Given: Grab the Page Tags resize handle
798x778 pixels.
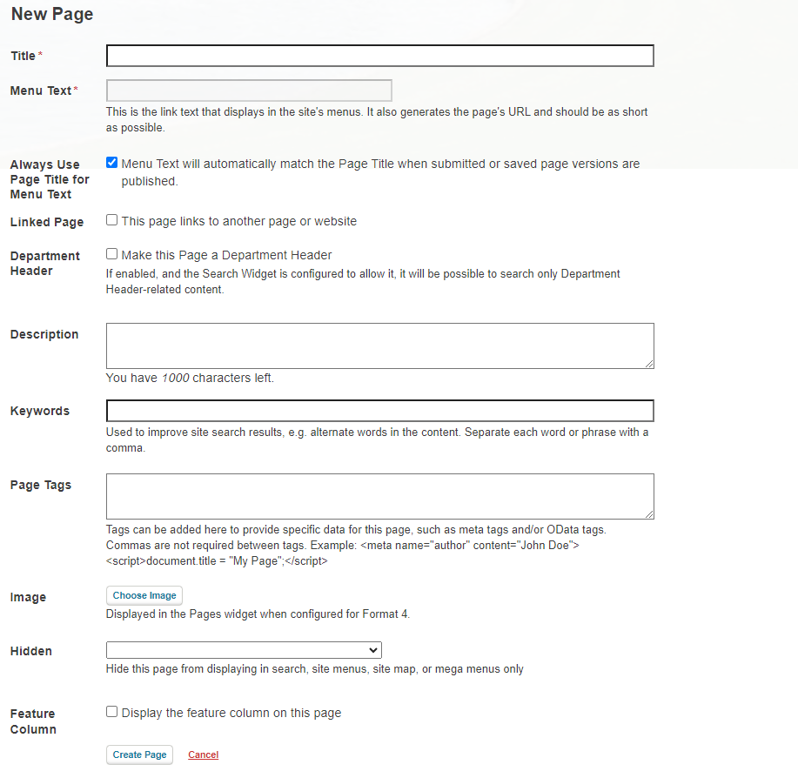Looking at the screenshot, I should click(649, 514).
